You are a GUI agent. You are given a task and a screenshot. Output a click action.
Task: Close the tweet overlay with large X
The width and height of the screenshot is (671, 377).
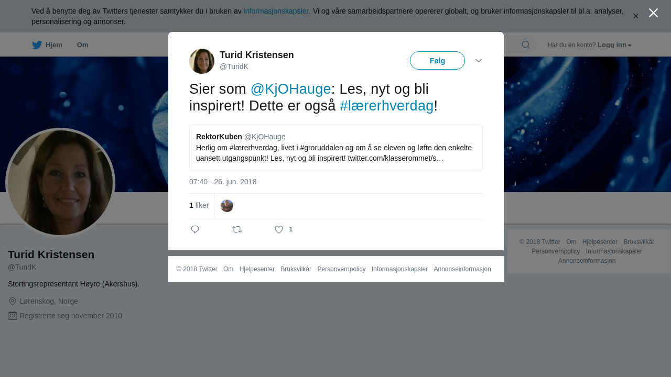pyautogui.click(x=653, y=13)
